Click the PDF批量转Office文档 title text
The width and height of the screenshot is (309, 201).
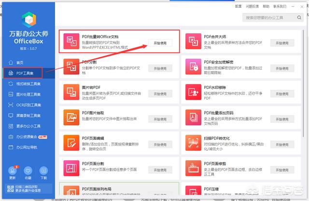tap(100, 37)
